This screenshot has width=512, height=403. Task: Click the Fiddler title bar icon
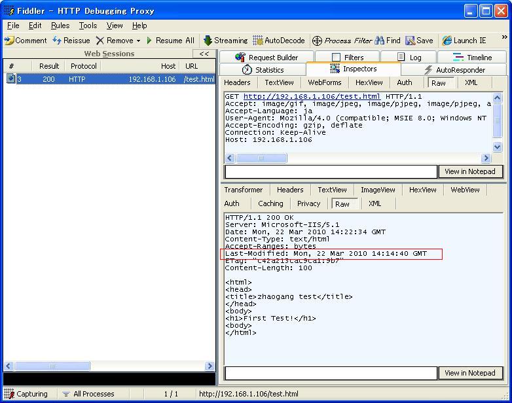9,10
